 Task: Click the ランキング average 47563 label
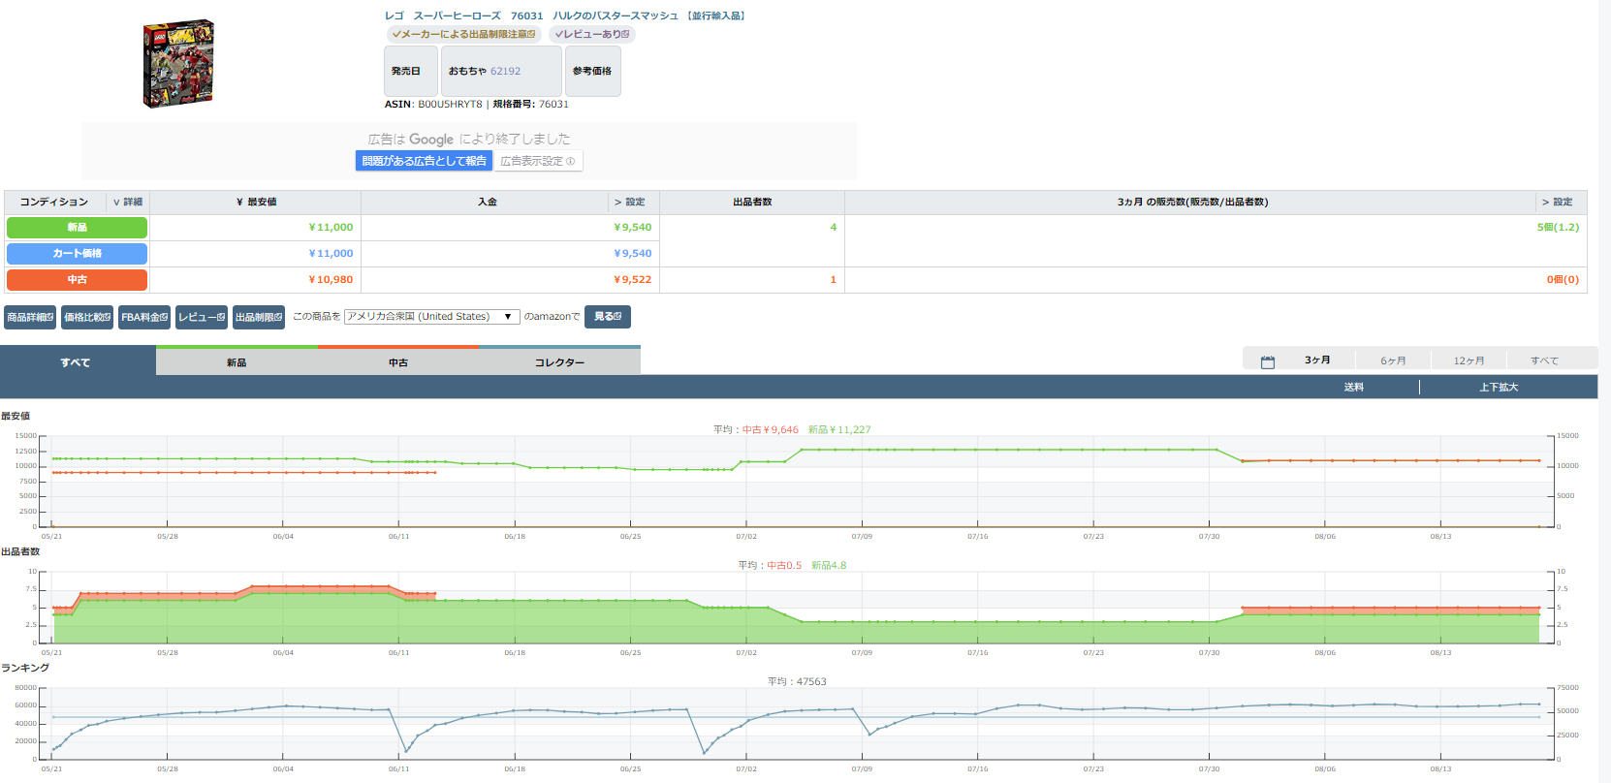[x=797, y=681]
